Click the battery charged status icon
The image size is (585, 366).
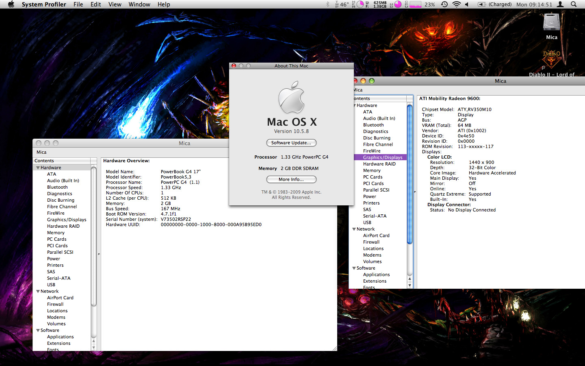click(x=482, y=4)
